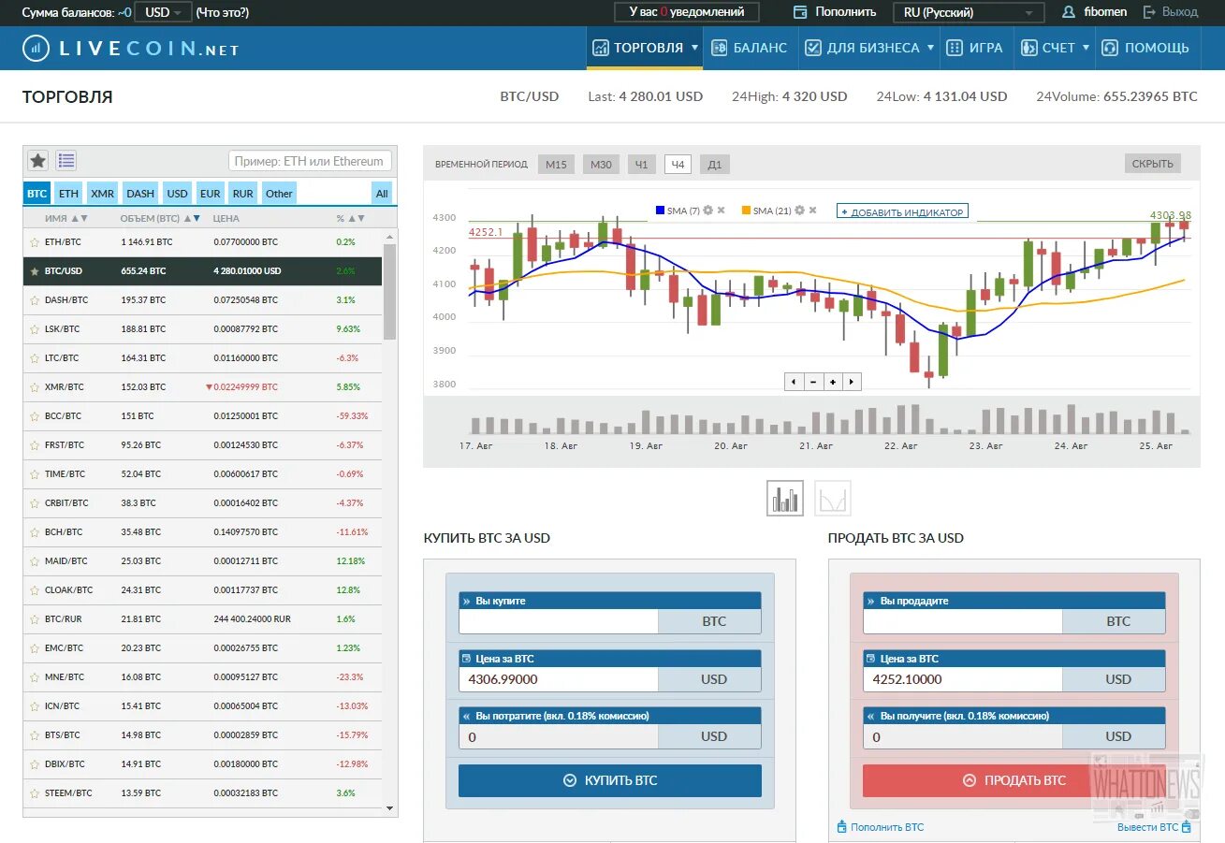Viewport: 1225px width, 843px height.
Task: Filter pairs by ETH market
Action: [x=68, y=194]
